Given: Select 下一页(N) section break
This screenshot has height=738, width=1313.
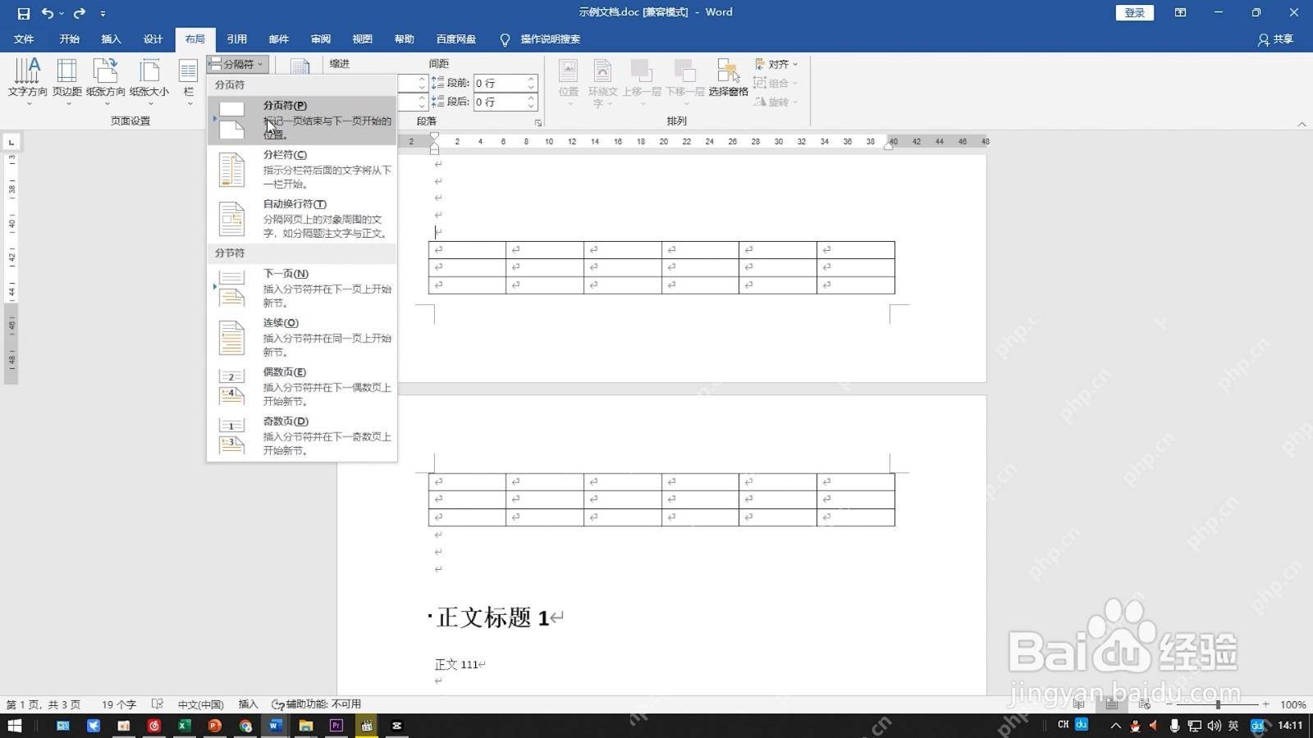Looking at the screenshot, I should point(302,288).
